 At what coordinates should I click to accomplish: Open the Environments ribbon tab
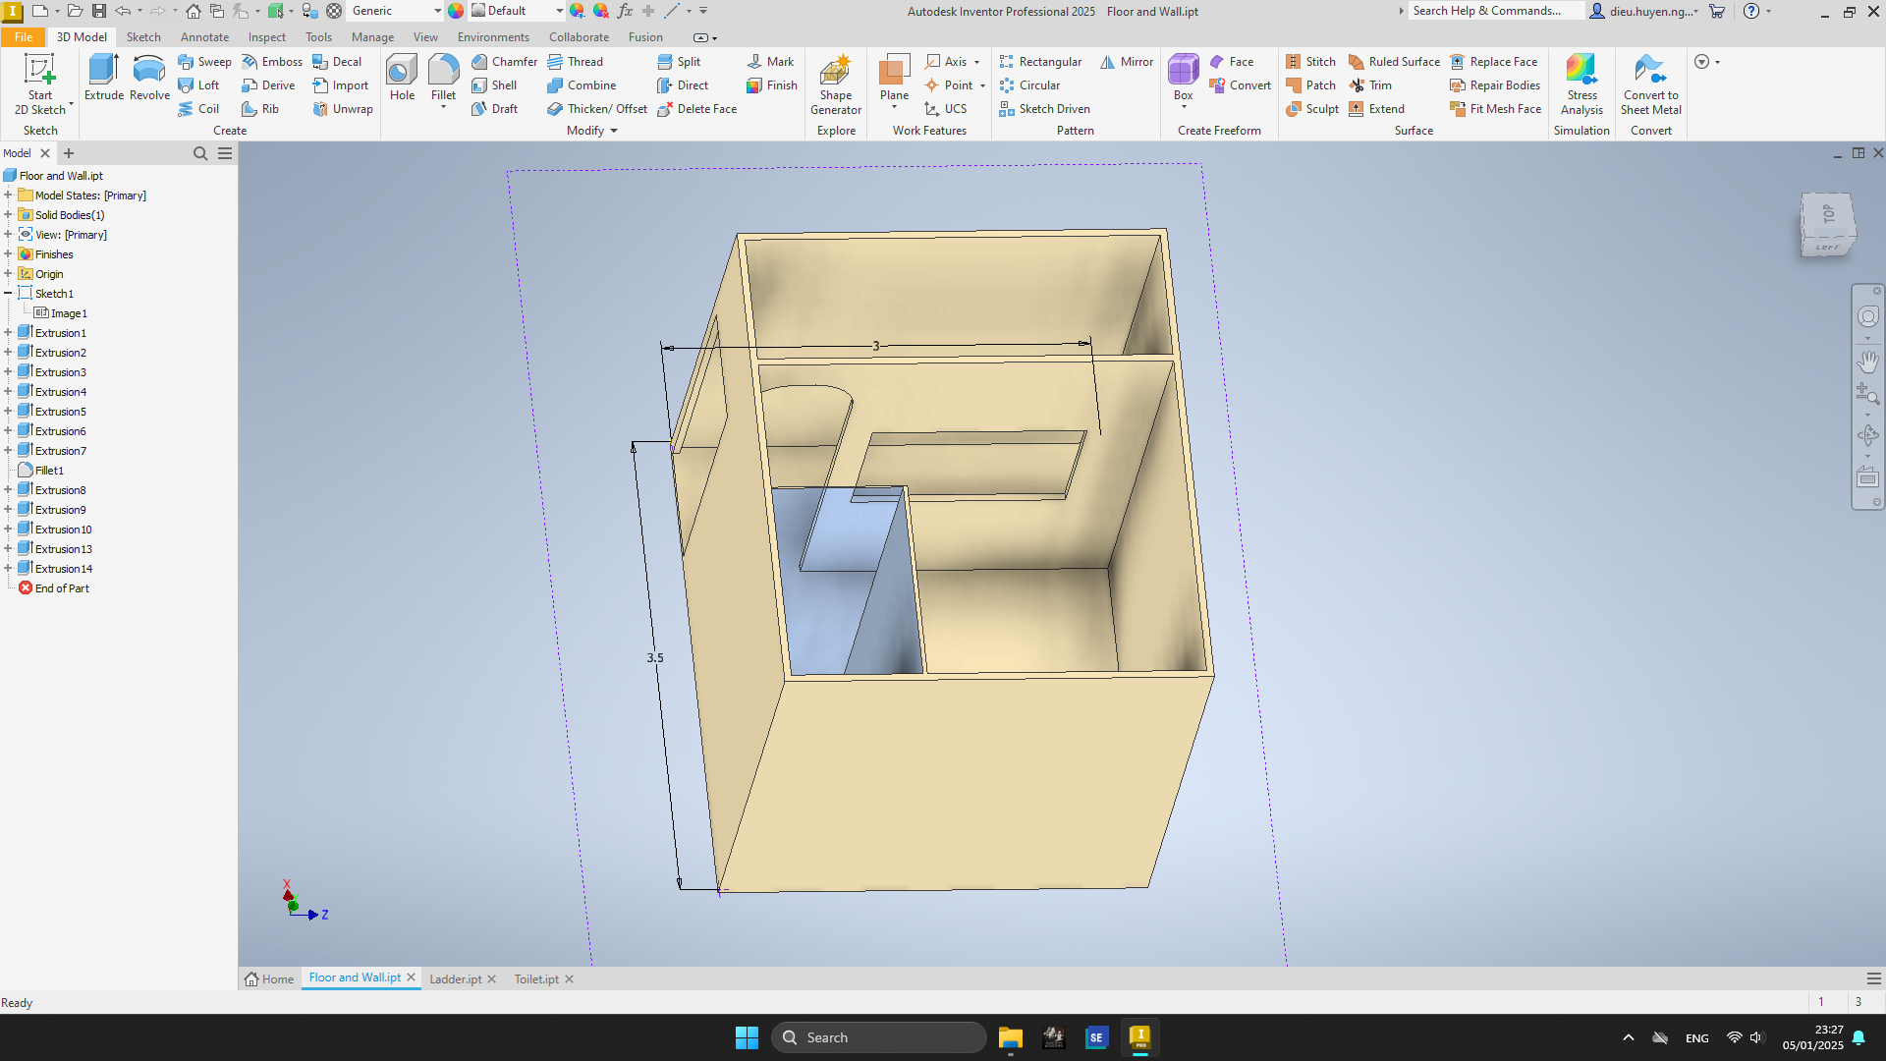coord(493,37)
